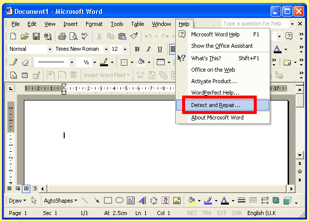This screenshot has height=221, width=309.
Task: Cut the selection with the scissors icon
Action: click(99, 36)
